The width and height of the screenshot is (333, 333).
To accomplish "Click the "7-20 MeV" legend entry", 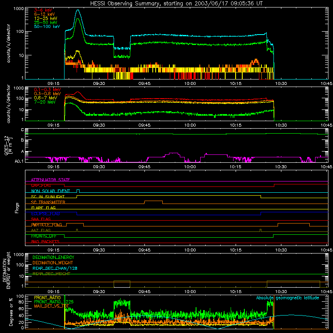I will 45,102.
